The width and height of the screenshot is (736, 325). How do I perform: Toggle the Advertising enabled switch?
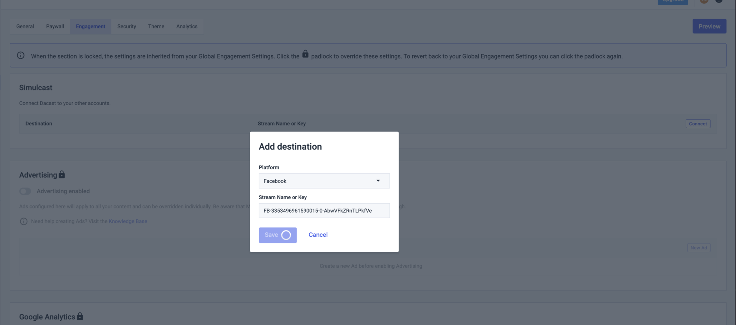click(x=25, y=191)
